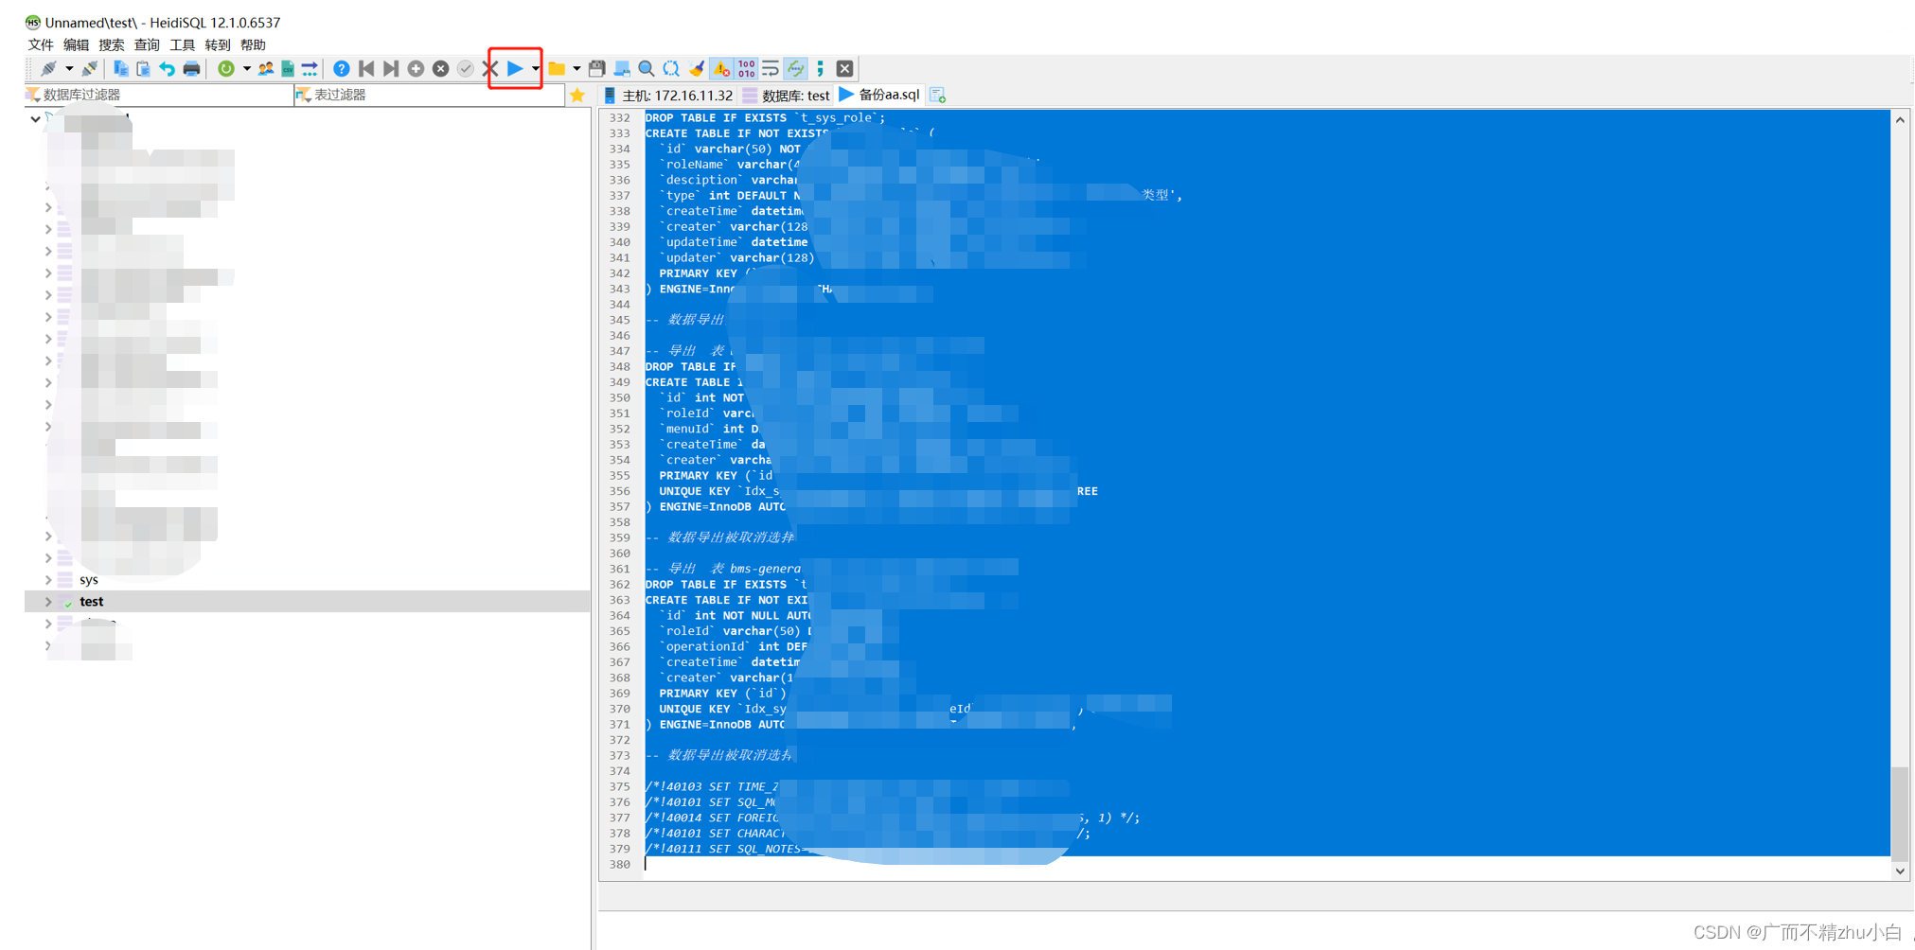Open help with blue question mark icon
This screenshot has width=1915, height=950.
[x=342, y=68]
